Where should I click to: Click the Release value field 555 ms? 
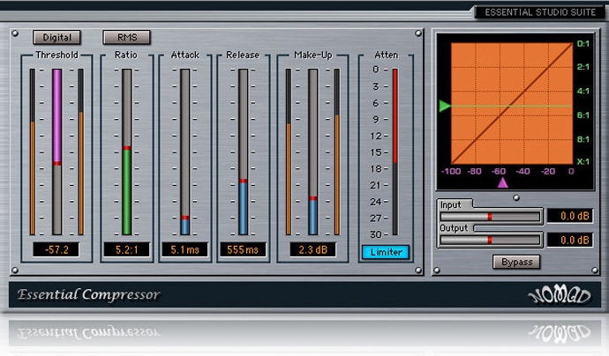[x=243, y=250]
